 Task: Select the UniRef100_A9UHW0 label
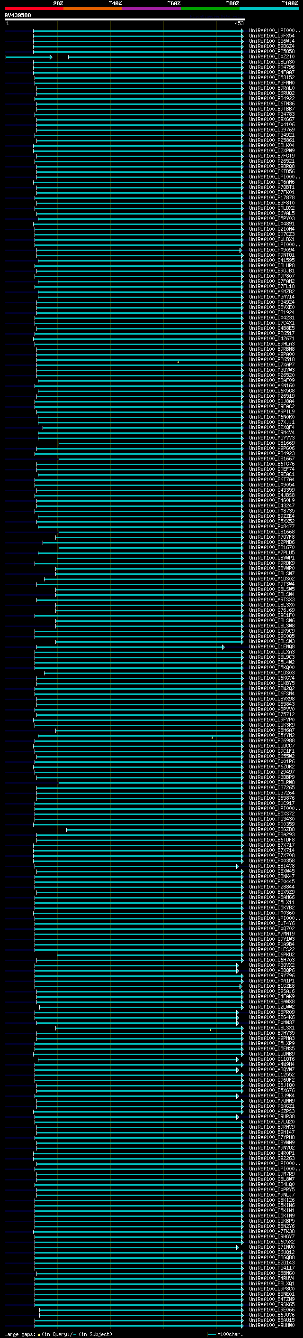point(271,1326)
